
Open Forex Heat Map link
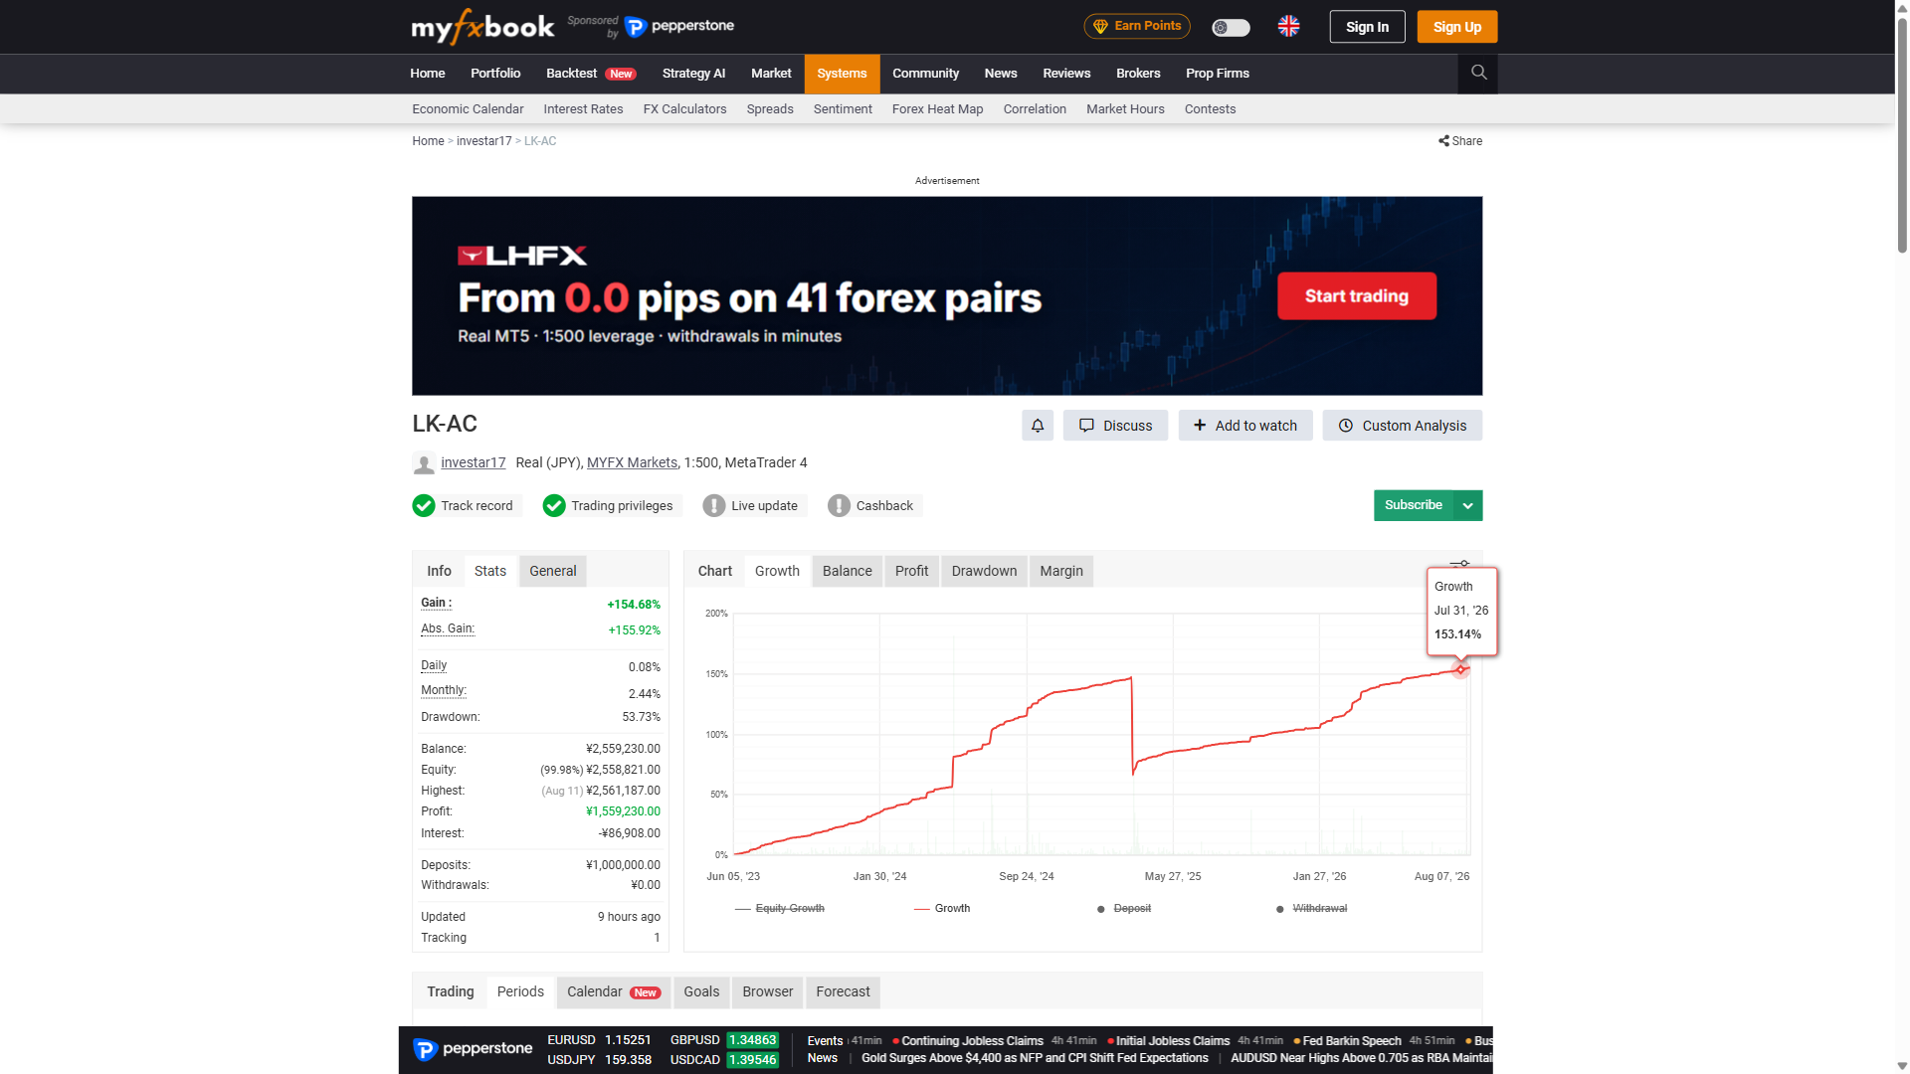pyautogui.click(x=938, y=109)
